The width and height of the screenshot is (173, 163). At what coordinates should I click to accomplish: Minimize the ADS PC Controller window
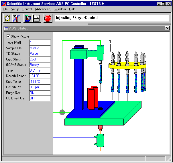[x=159, y=4]
